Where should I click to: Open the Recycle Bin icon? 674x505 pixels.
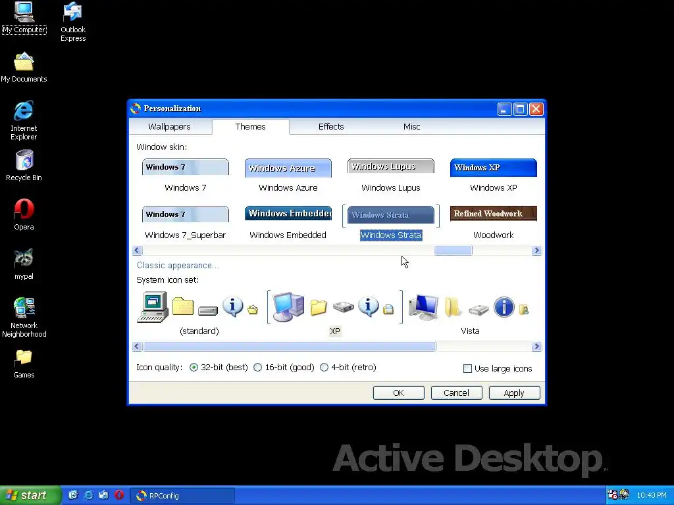pos(24,166)
